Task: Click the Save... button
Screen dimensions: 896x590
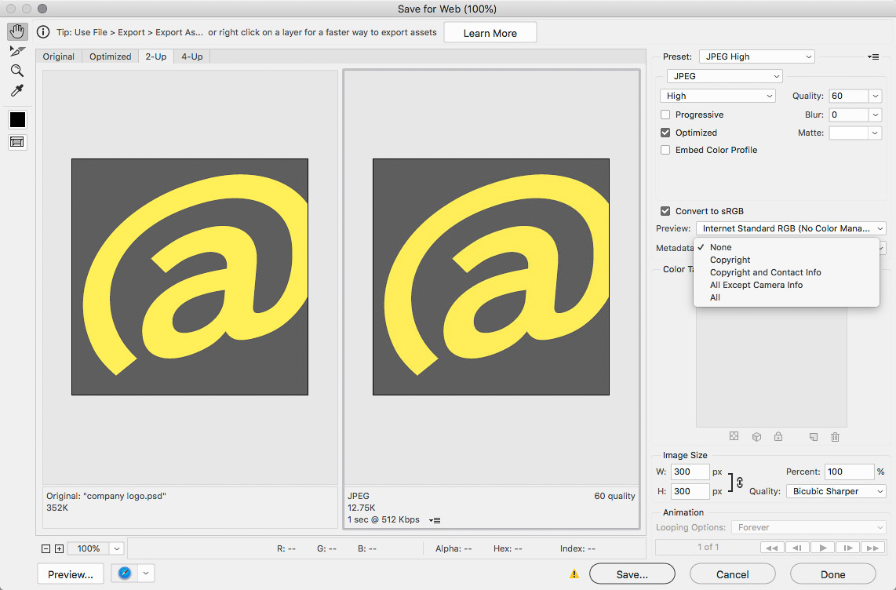Action: pyautogui.click(x=632, y=574)
